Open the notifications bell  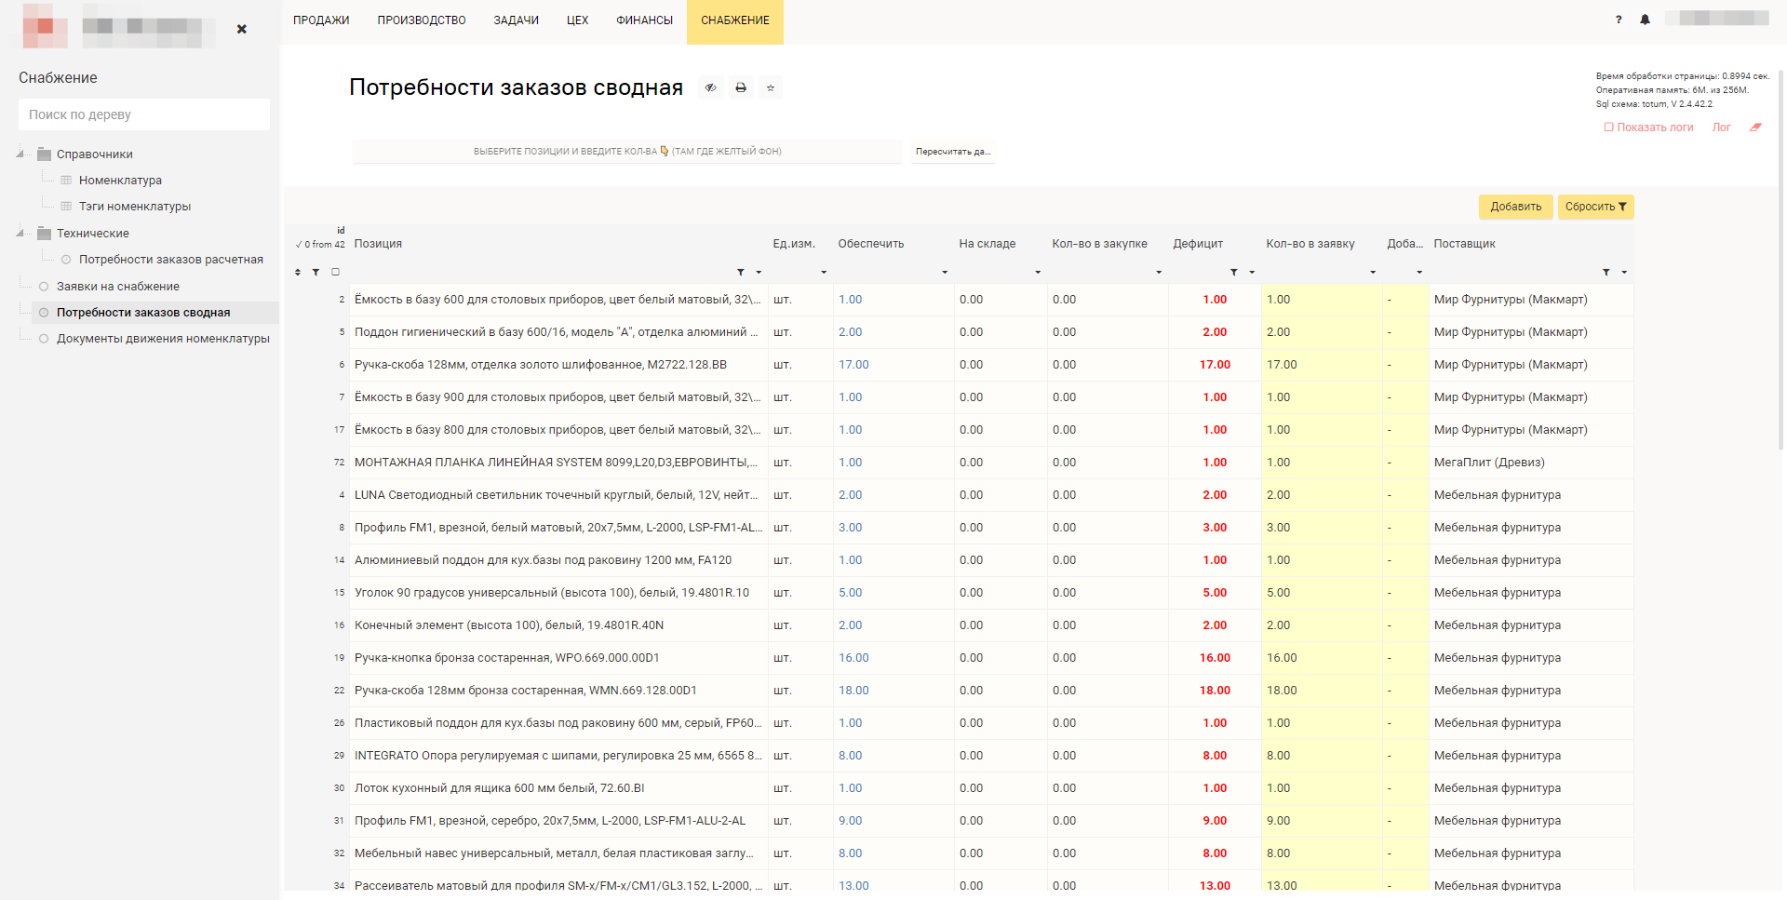coord(1645,20)
